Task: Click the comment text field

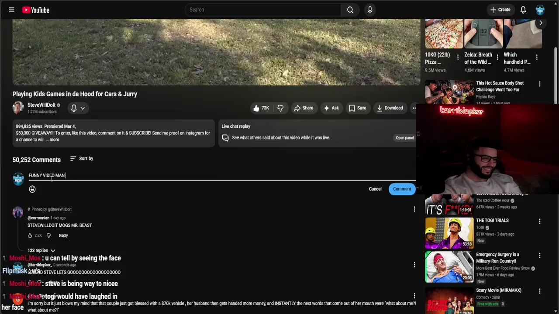Action: (x=222, y=175)
